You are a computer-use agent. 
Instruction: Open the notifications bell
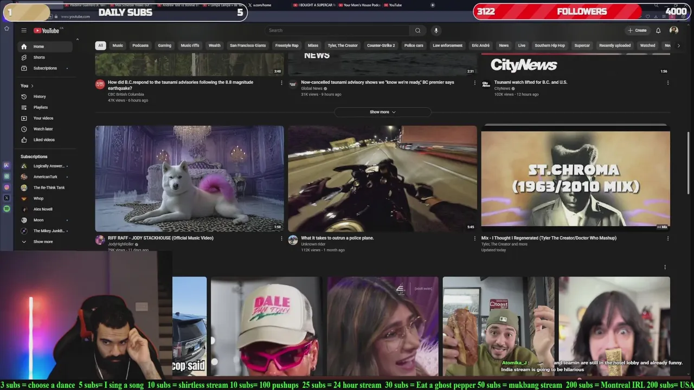pyautogui.click(x=658, y=30)
